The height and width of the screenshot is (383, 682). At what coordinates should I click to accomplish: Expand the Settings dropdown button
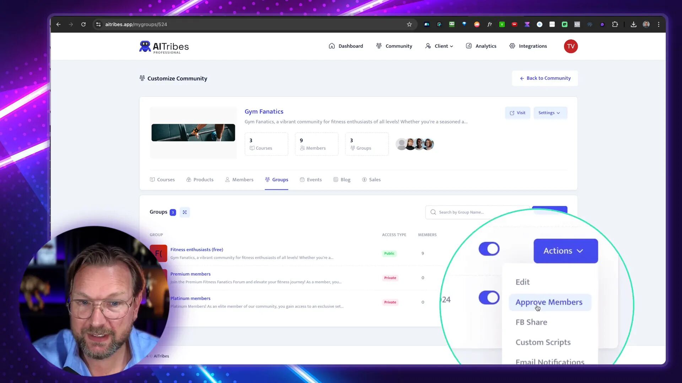(549, 112)
